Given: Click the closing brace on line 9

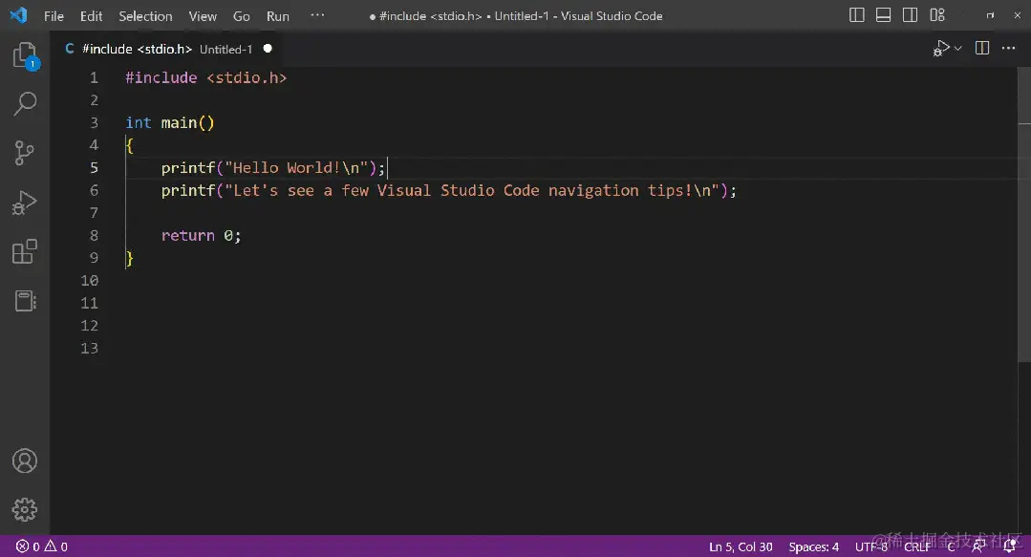Looking at the screenshot, I should [x=130, y=258].
